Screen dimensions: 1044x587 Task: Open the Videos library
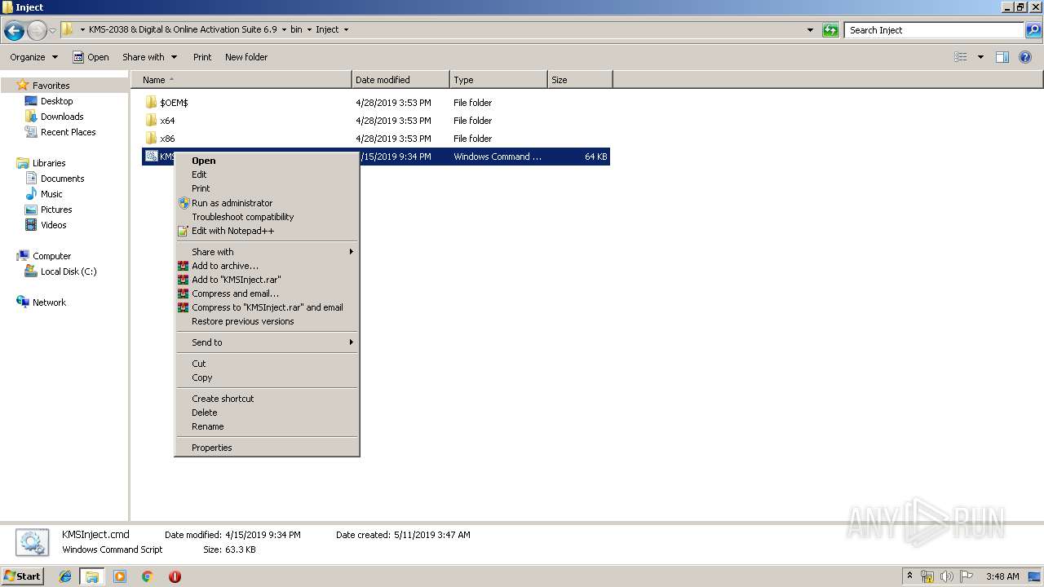(53, 225)
